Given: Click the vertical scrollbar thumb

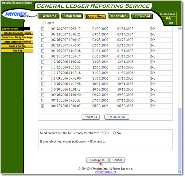Looking at the screenshot, I should coord(180,139).
